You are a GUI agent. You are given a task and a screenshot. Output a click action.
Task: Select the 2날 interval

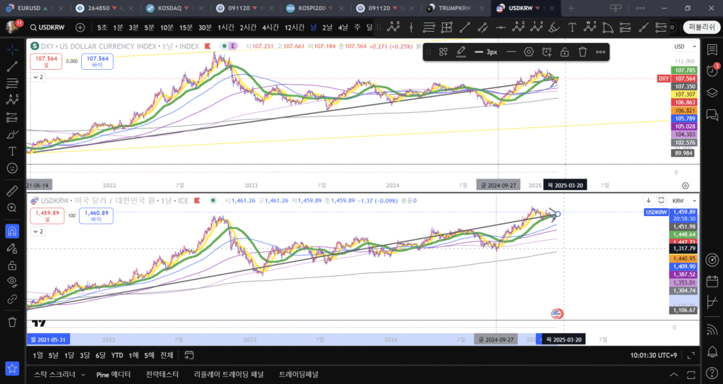click(x=328, y=28)
